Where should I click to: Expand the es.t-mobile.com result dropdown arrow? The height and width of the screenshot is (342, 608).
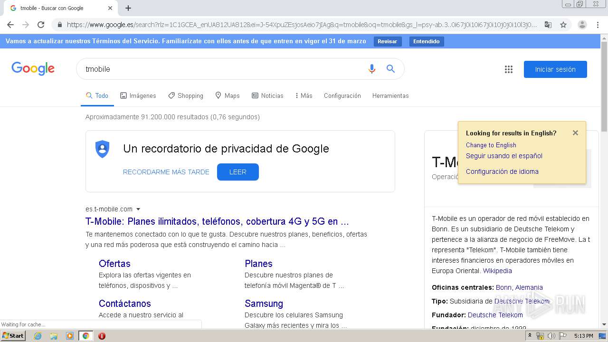tap(138, 209)
